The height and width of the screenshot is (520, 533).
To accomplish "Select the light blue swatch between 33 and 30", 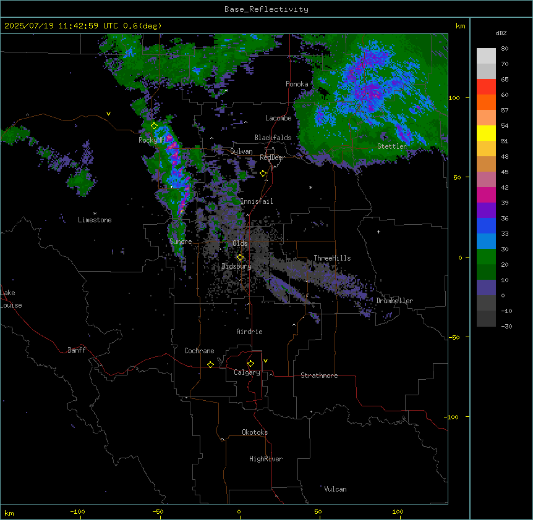I will [x=486, y=241].
